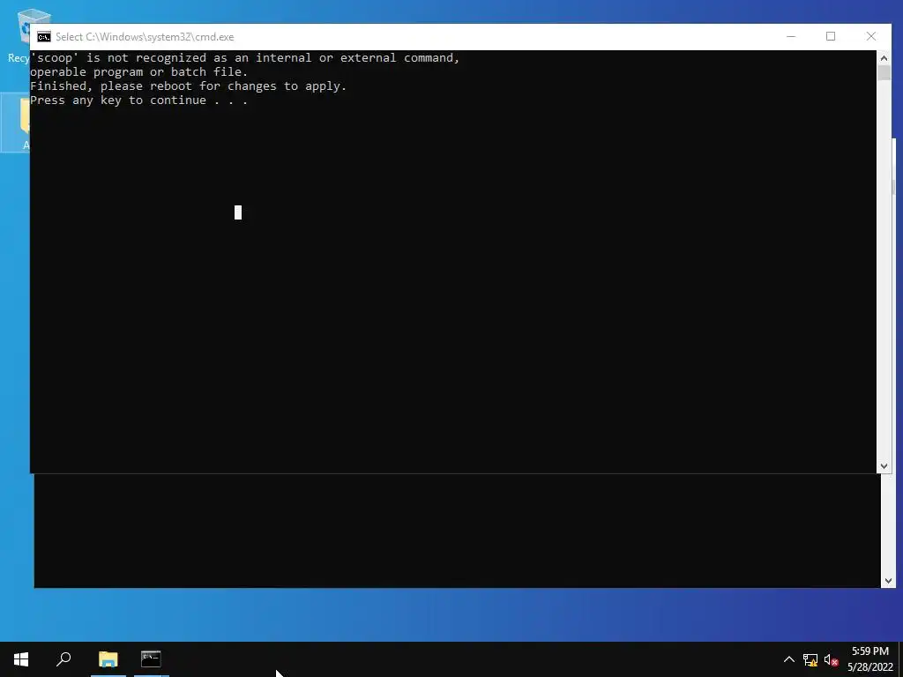Click the back console window scroll down arrow
Screen dimensions: 903x677
887,581
